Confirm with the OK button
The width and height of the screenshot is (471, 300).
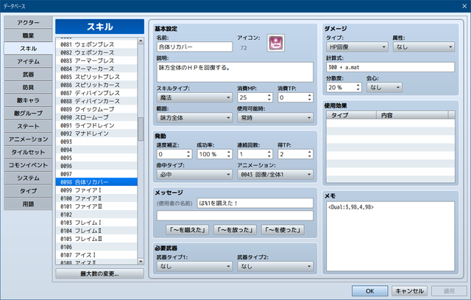coord(369,291)
